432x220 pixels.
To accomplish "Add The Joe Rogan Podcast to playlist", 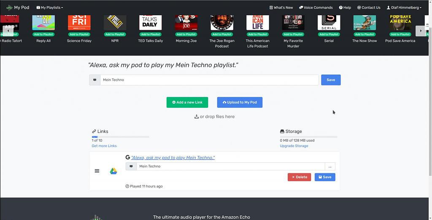I will [x=222, y=35].
